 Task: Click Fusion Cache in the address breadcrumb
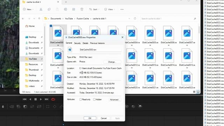click(83, 19)
